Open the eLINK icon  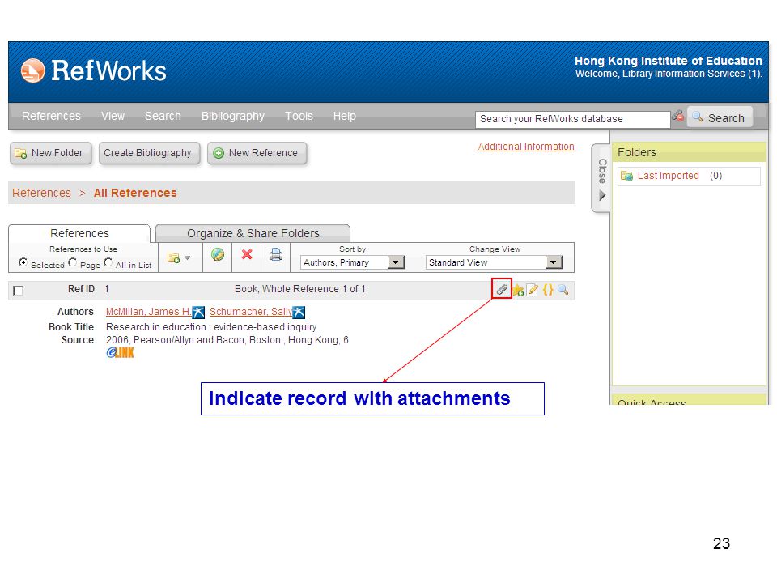(x=120, y=352)
